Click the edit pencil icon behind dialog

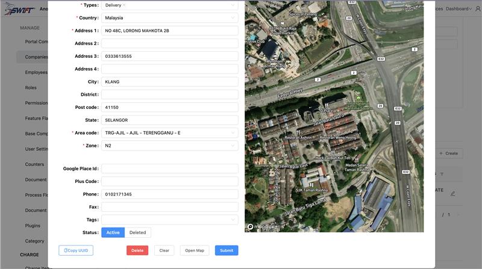click(x=453, y=194)
